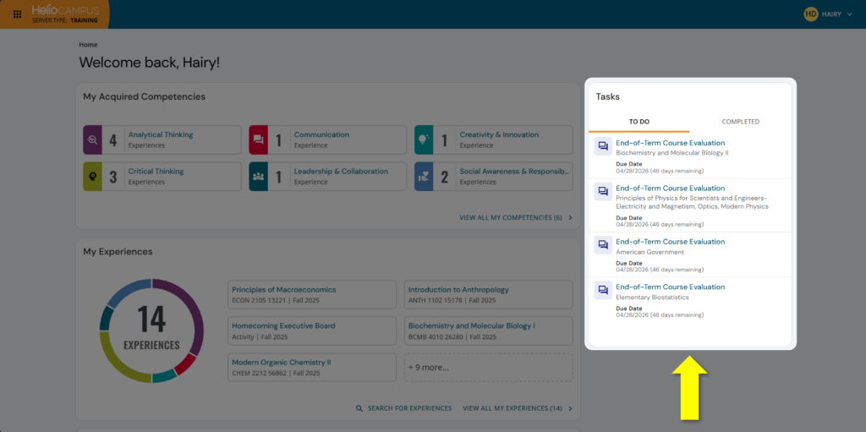Open Course Evaluation for Principles of Physics
The image size is (866, 432).
coord(671,189)
